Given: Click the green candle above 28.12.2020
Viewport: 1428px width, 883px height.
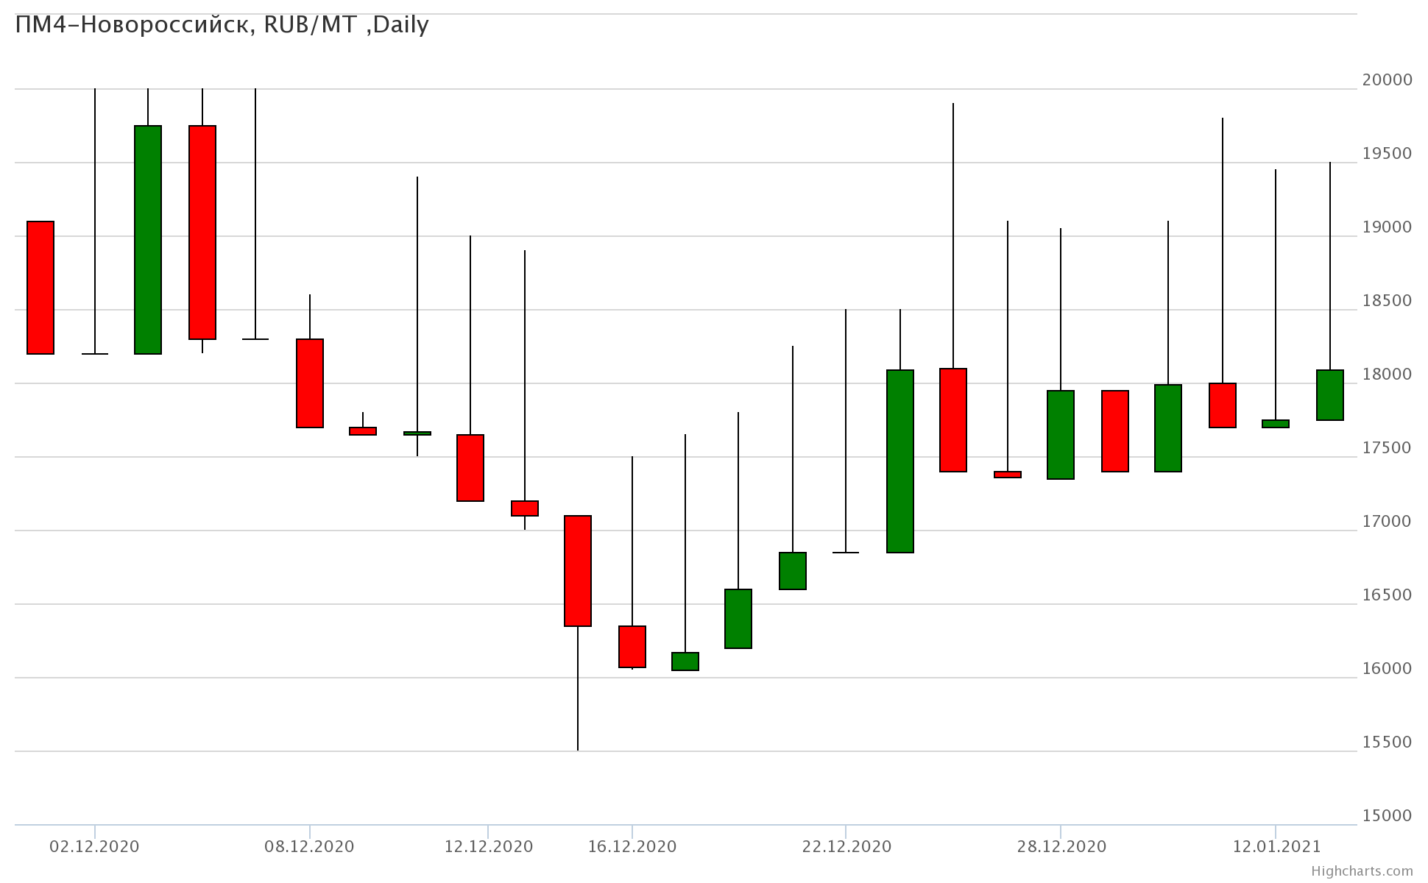Looking at the screenshot, I should click(1061, 434).
